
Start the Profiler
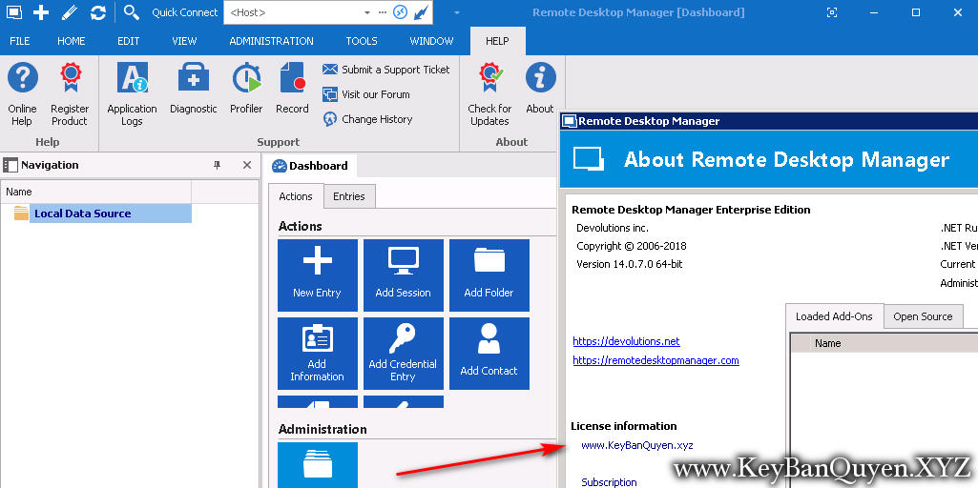click(x=246, y=89)
